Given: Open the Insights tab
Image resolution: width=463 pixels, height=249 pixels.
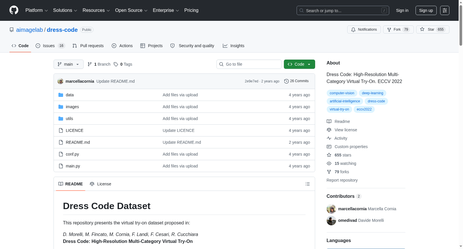Looking at the screenshot, I should tap(234, 46).
